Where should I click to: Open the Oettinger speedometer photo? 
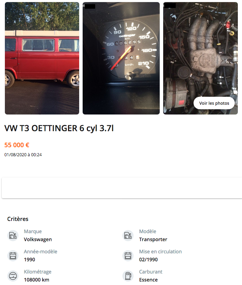121,58
